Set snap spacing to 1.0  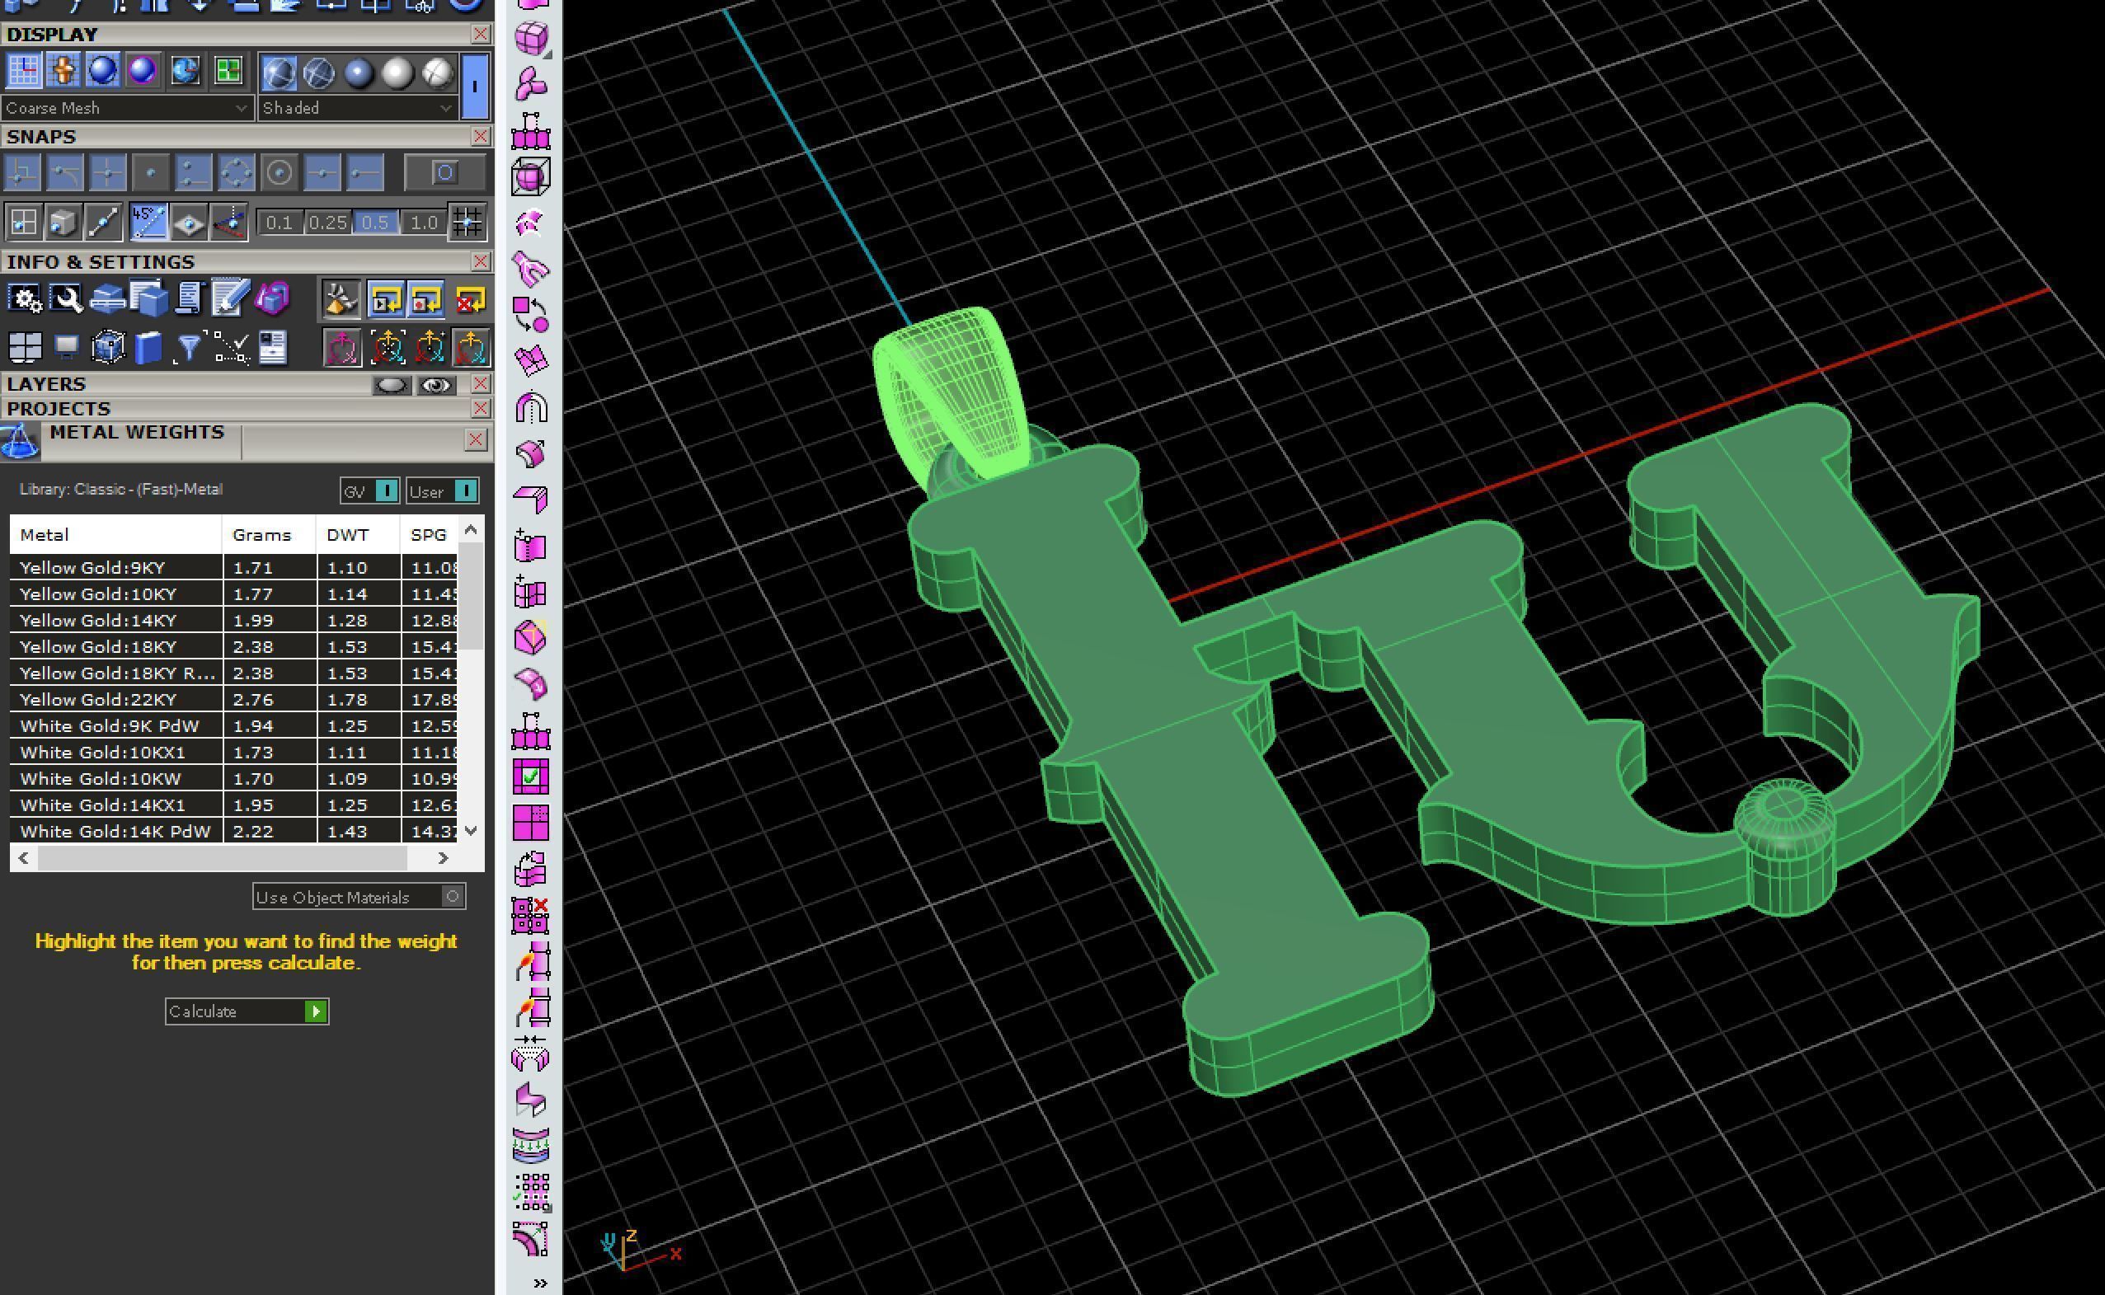pos(423,223)
